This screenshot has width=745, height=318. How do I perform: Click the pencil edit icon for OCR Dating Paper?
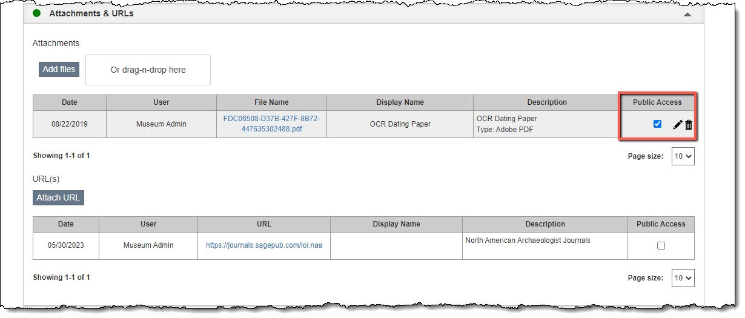[x=678, y=125]
